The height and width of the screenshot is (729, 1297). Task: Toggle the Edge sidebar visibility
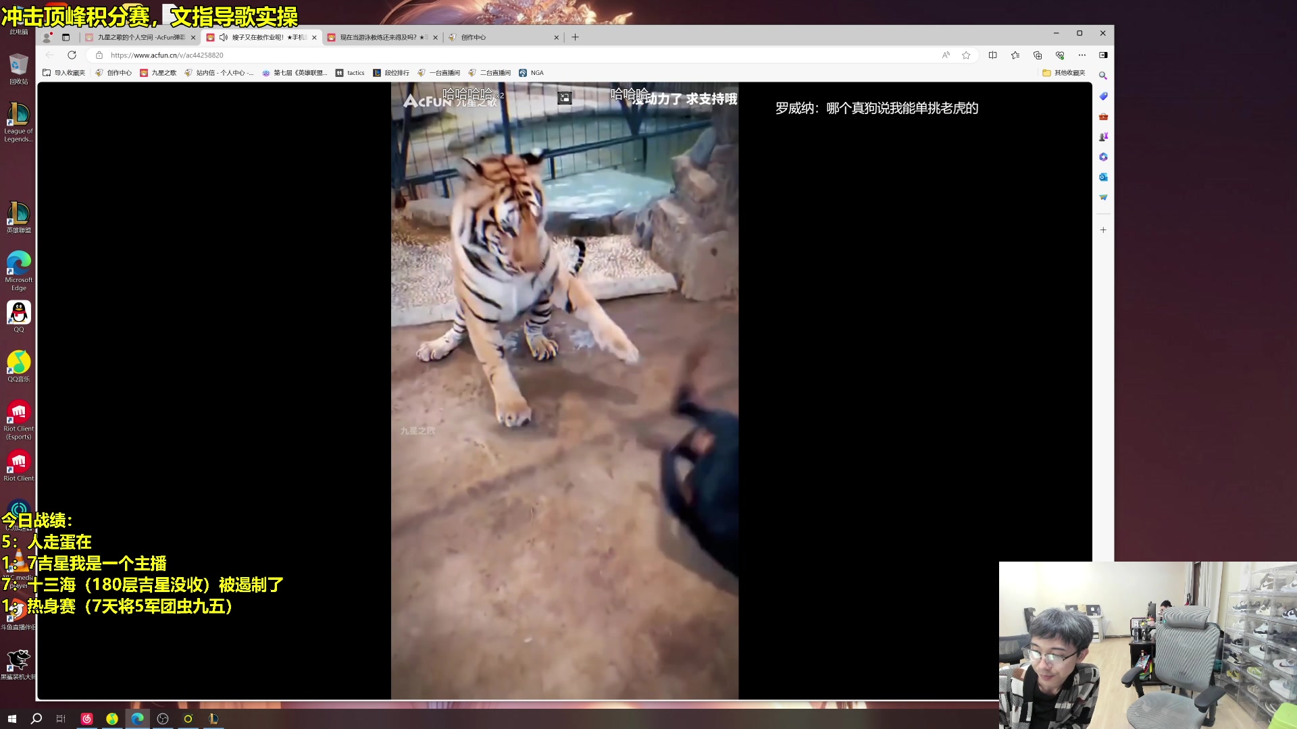[1103, 55]
